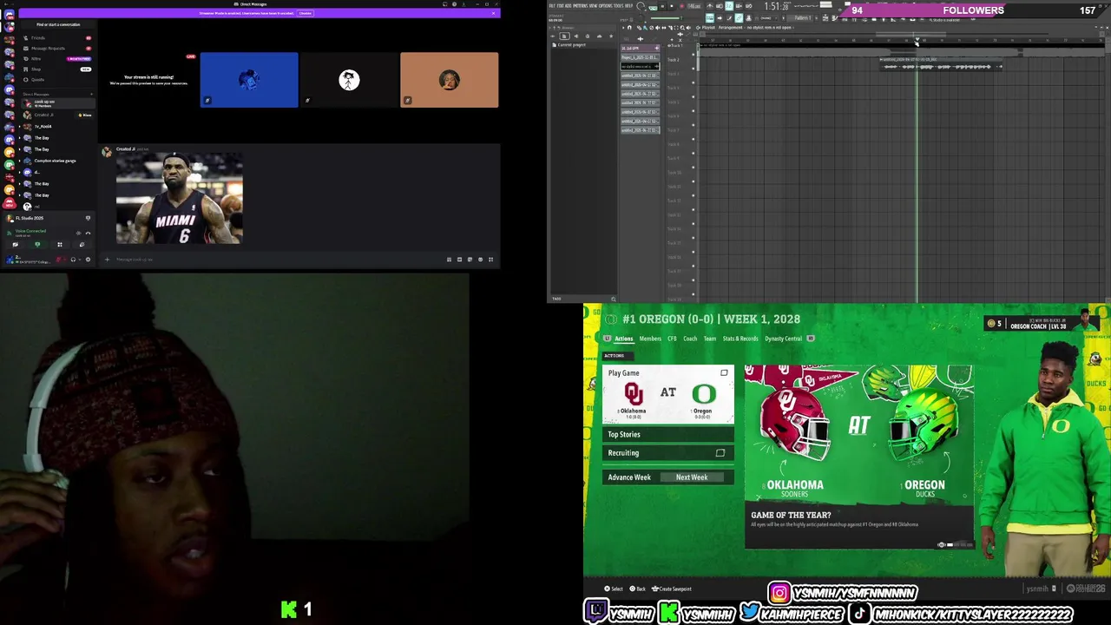
Task: Click the FL Studio record button
Action: coord(681,6)
